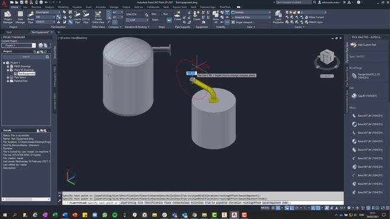This screenshot has height=219, width=390.
Task: Toggle the layer lock icon in layer bar
Action: pos(295,12)
